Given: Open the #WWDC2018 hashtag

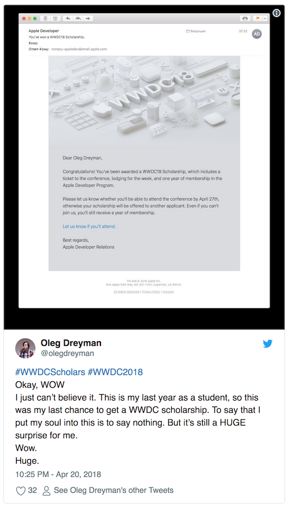Looking at the screenshot, I should pyautogui.click(x=115, y=372).
